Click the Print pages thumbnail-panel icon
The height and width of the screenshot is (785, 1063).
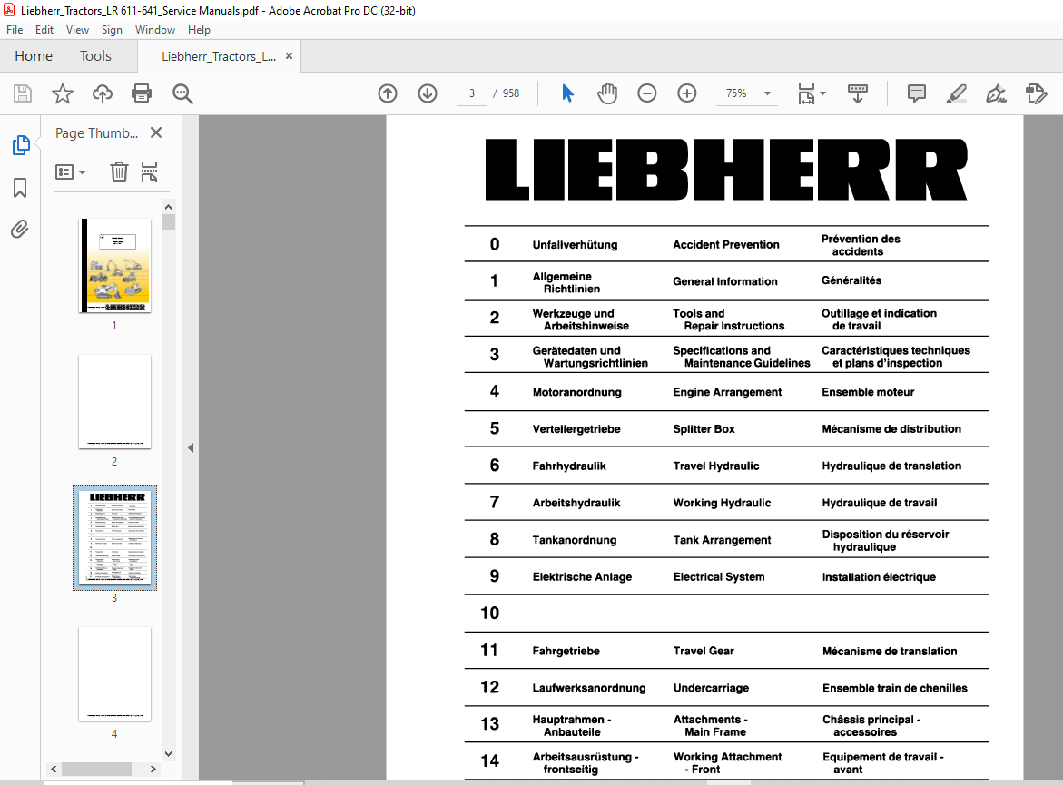(149, 172)
